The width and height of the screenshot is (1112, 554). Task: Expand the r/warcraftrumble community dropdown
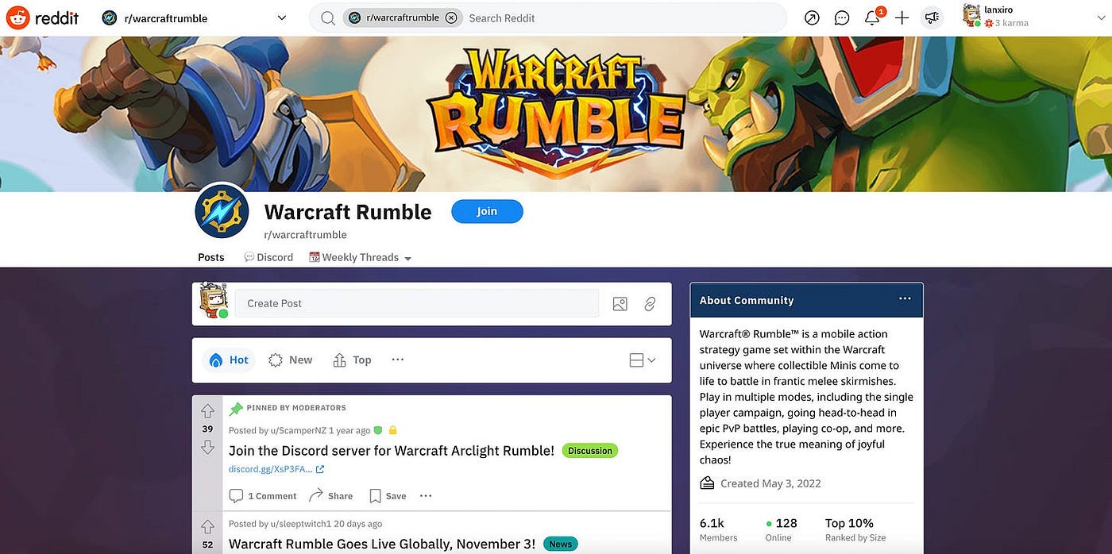click(281, 17)
